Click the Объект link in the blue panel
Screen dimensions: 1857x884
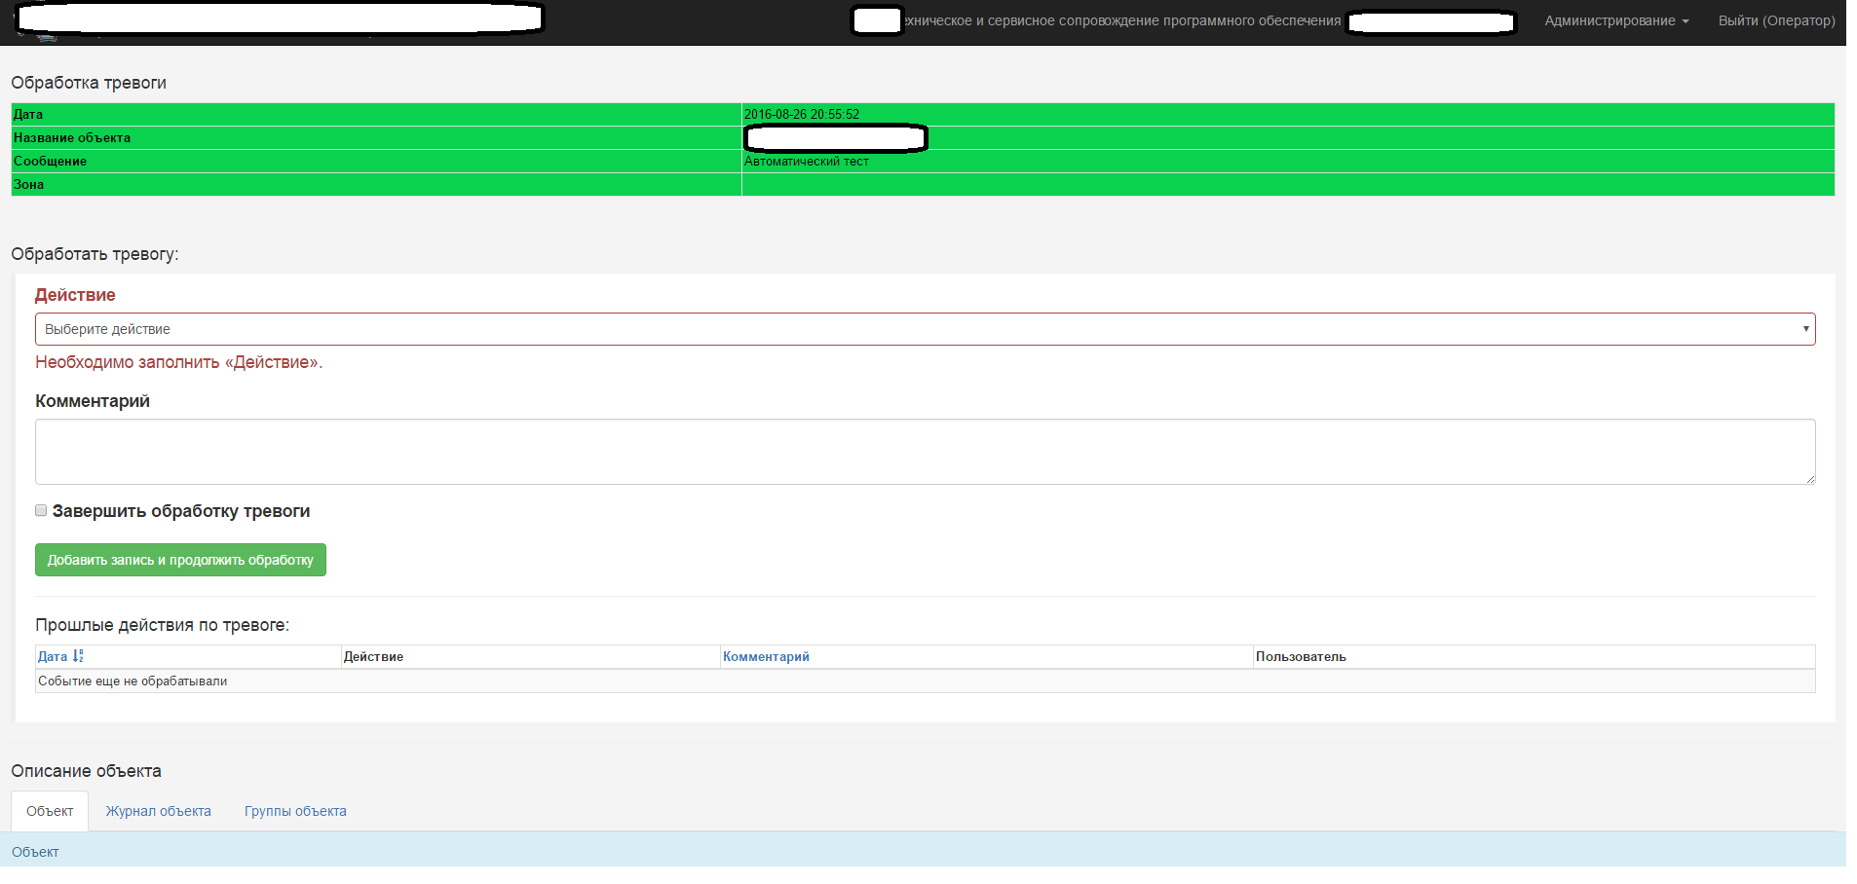[x=35, y=852]
